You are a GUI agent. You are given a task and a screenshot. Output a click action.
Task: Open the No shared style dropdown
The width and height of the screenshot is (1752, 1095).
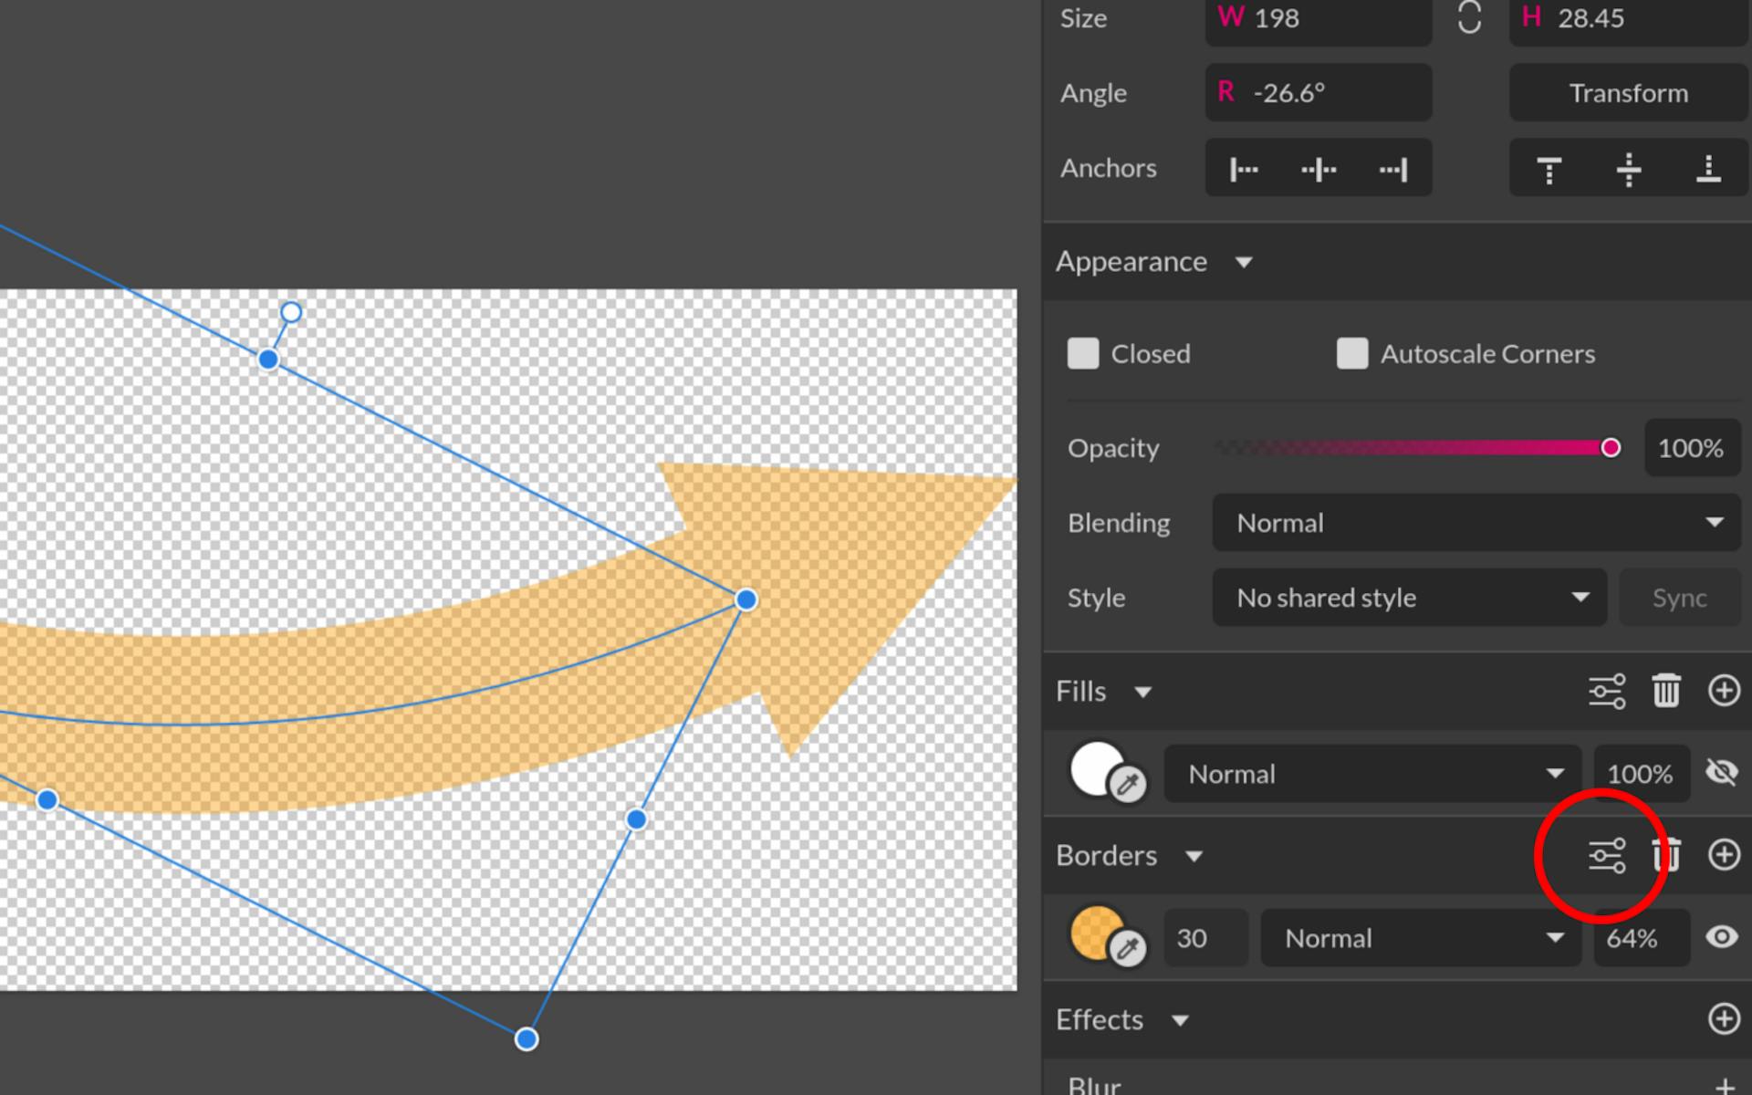tap(1410, 598)
